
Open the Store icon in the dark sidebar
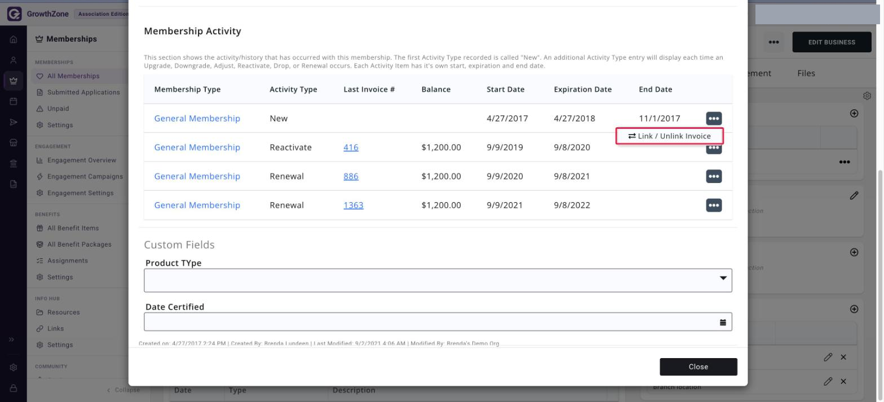point(14,143)
